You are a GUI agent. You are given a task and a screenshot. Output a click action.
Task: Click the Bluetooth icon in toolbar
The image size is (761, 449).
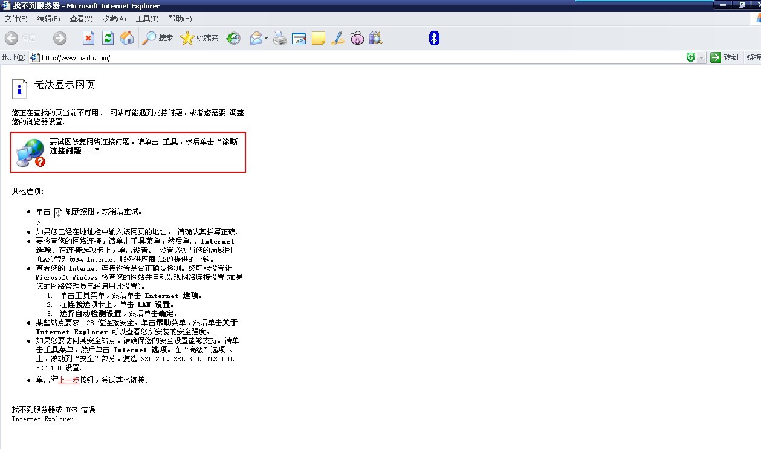(433, 38)
